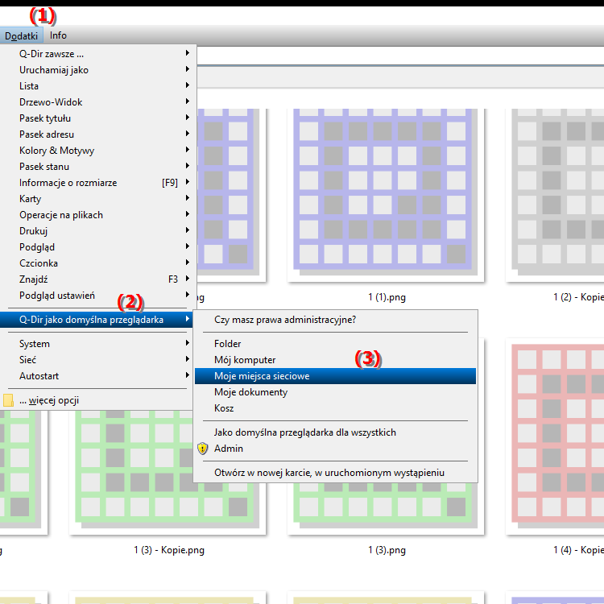Open the Karty submenu
The image size is (604, 604).
(x=97, y=199)
